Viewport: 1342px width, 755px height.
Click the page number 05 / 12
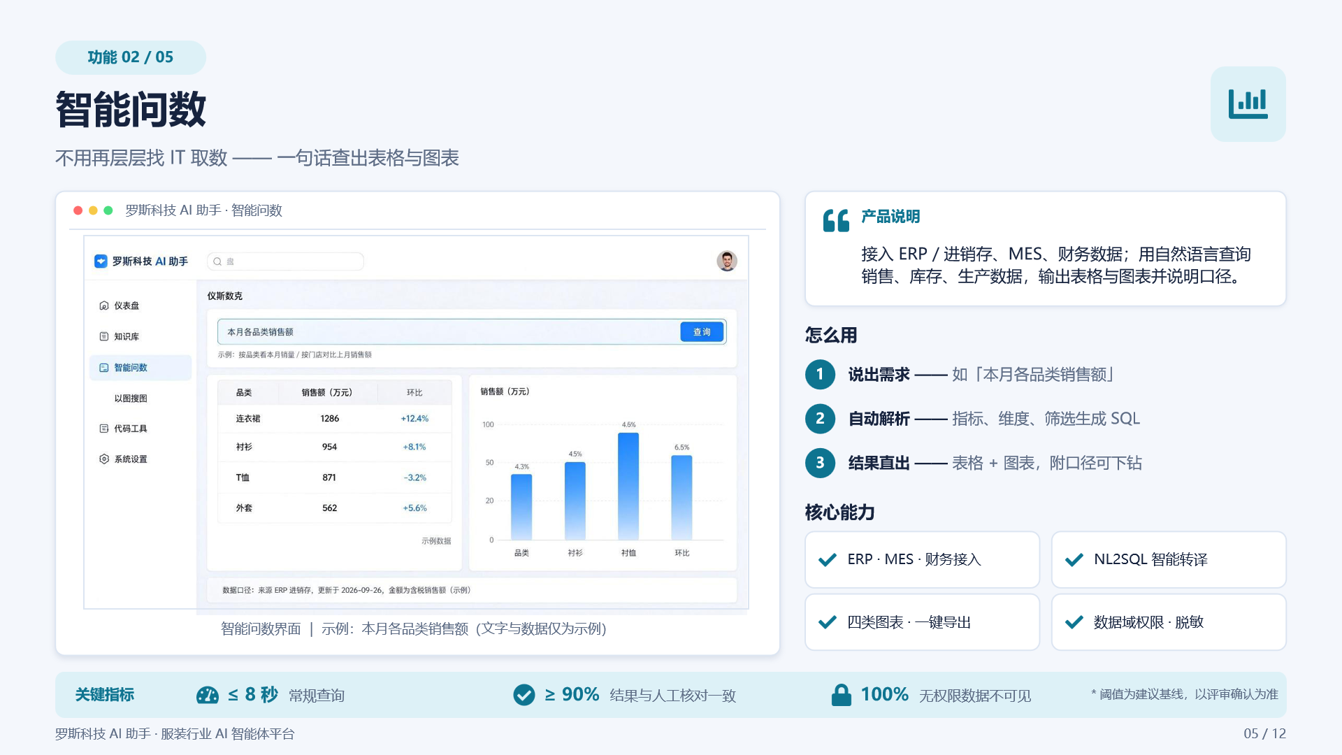(x=1264, y=733)
